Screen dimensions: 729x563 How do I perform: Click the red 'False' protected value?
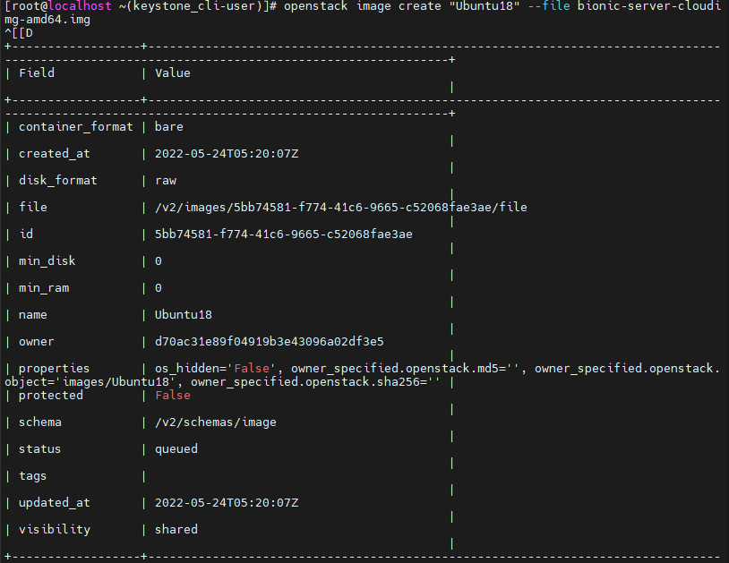click(x=173, y=396)
